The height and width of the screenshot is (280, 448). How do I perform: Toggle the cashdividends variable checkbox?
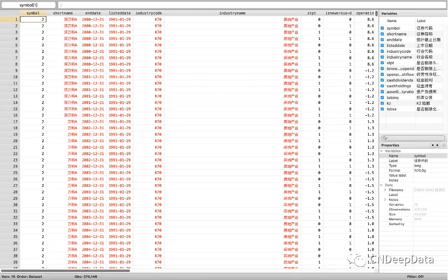click(382, 80)
